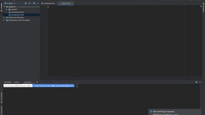Add a new terminal session with plus
Viewport: 205px width, 115px height.
(37, 82)
